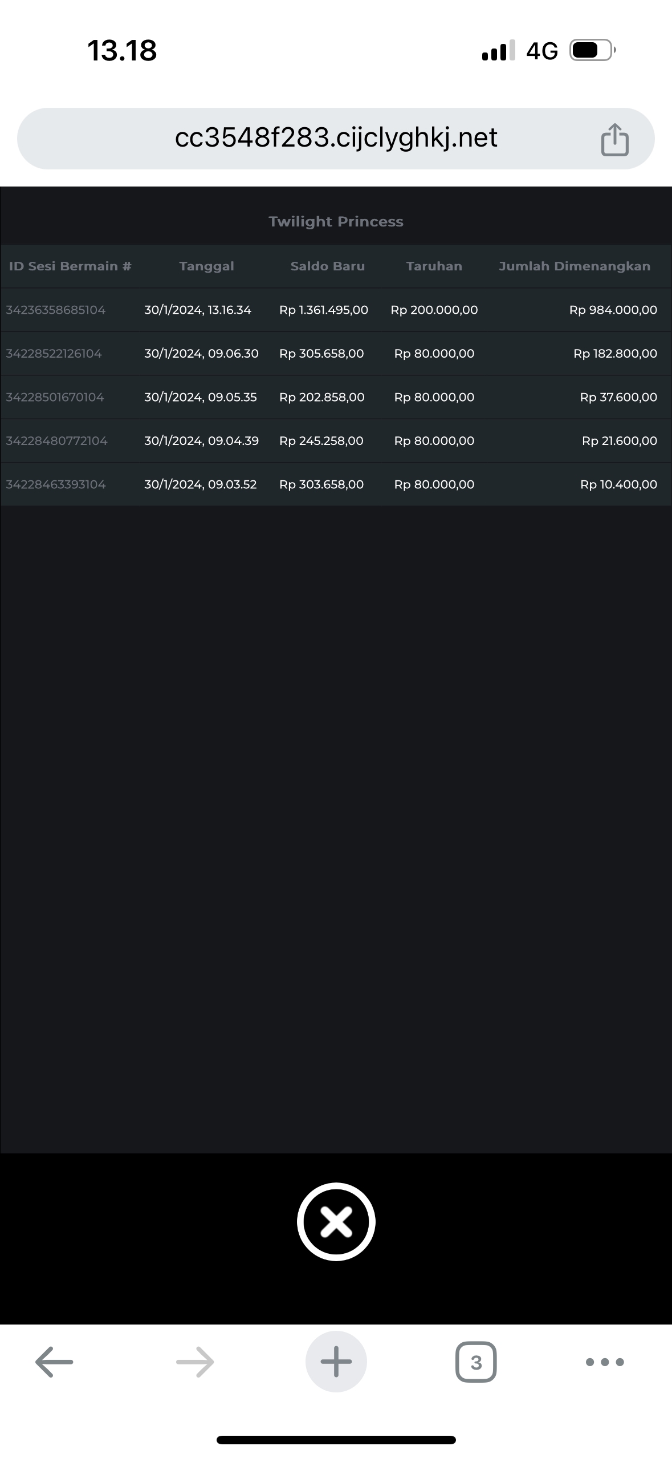Tap the URL address bar text

click(336, 138)
